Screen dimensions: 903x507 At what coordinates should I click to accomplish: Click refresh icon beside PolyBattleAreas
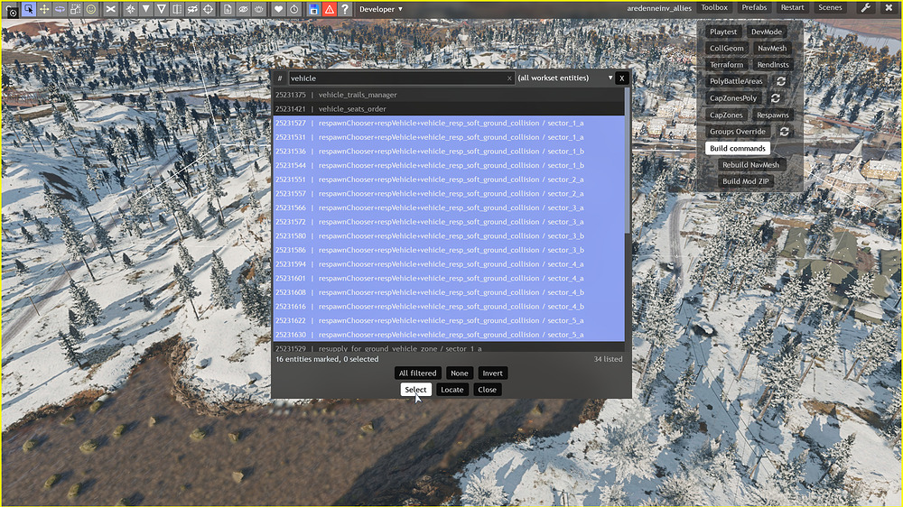coord(781,81)
